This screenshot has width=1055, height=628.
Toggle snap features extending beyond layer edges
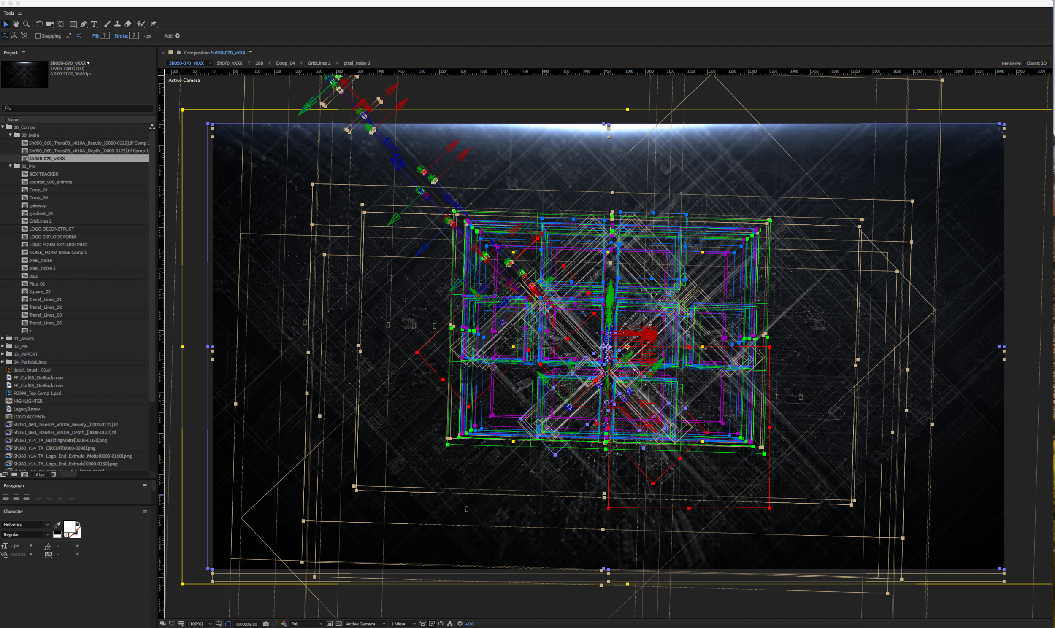(69, 35)
